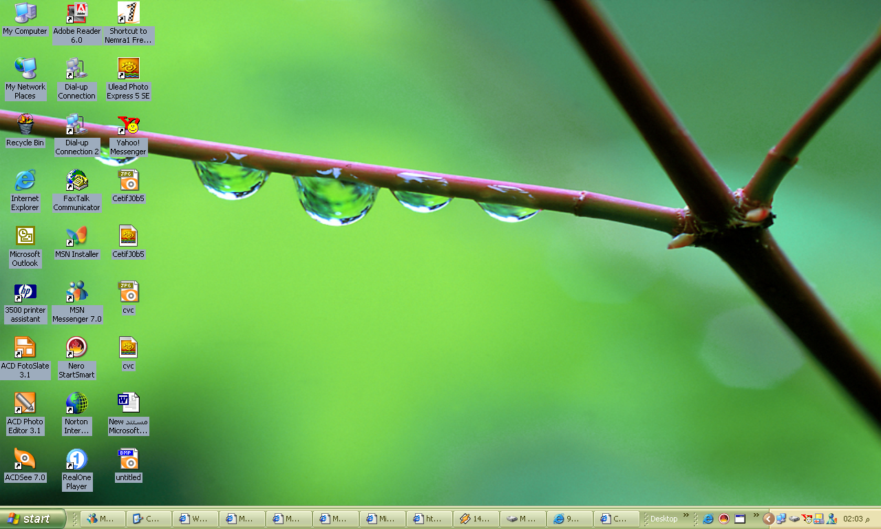Select the New Microsoft Word document icon

click(128, 414)
